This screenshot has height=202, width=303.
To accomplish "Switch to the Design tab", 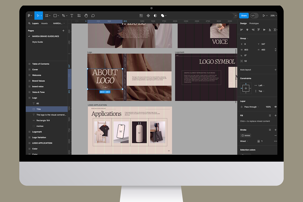I will tap(243, 23).
